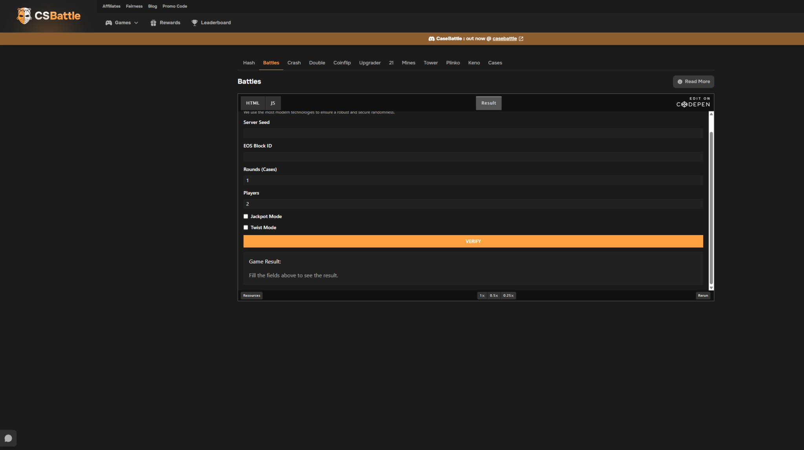
Task: Open the Affiliates link
Action: pos(111,6)
